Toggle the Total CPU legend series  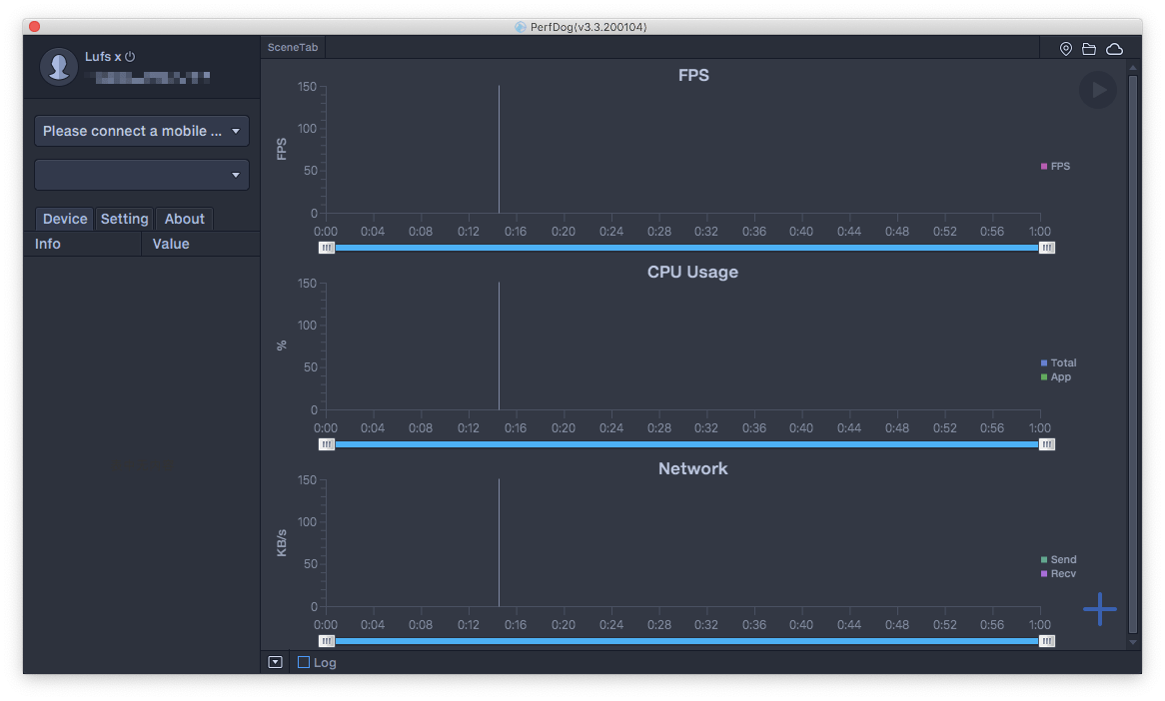coord(1058,362)
